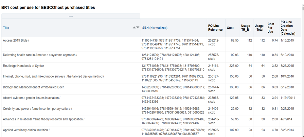Image resolution: width=304 pixels, height=137 pixels.
Task: Click the Title column header link
Action: 6,28
